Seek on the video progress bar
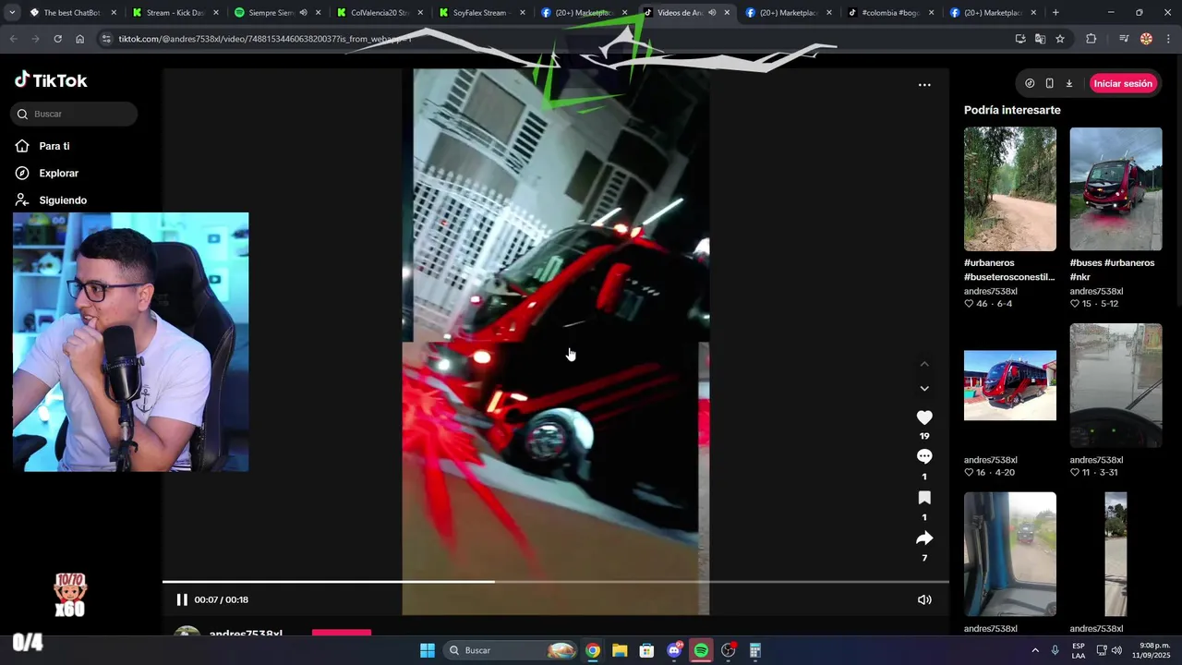The width and height of the screenshot is (1182, 665). [x=555, y=582]
